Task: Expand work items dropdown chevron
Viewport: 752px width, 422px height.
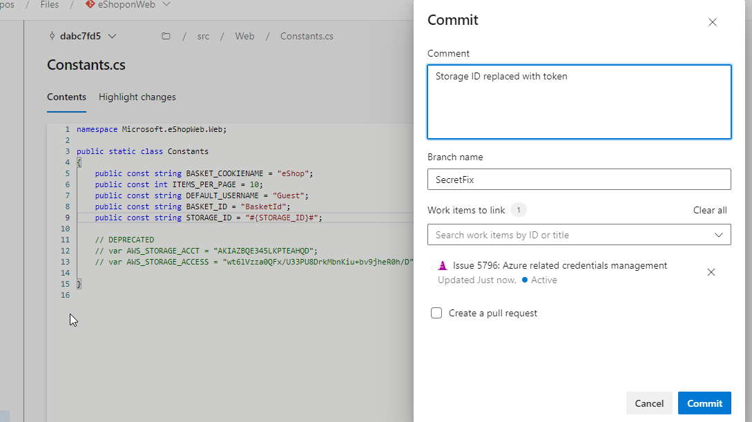Action: pos(718,235)
